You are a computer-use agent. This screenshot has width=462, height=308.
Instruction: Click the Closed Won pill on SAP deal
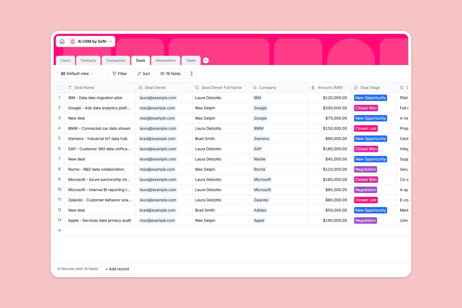[366, 149]
